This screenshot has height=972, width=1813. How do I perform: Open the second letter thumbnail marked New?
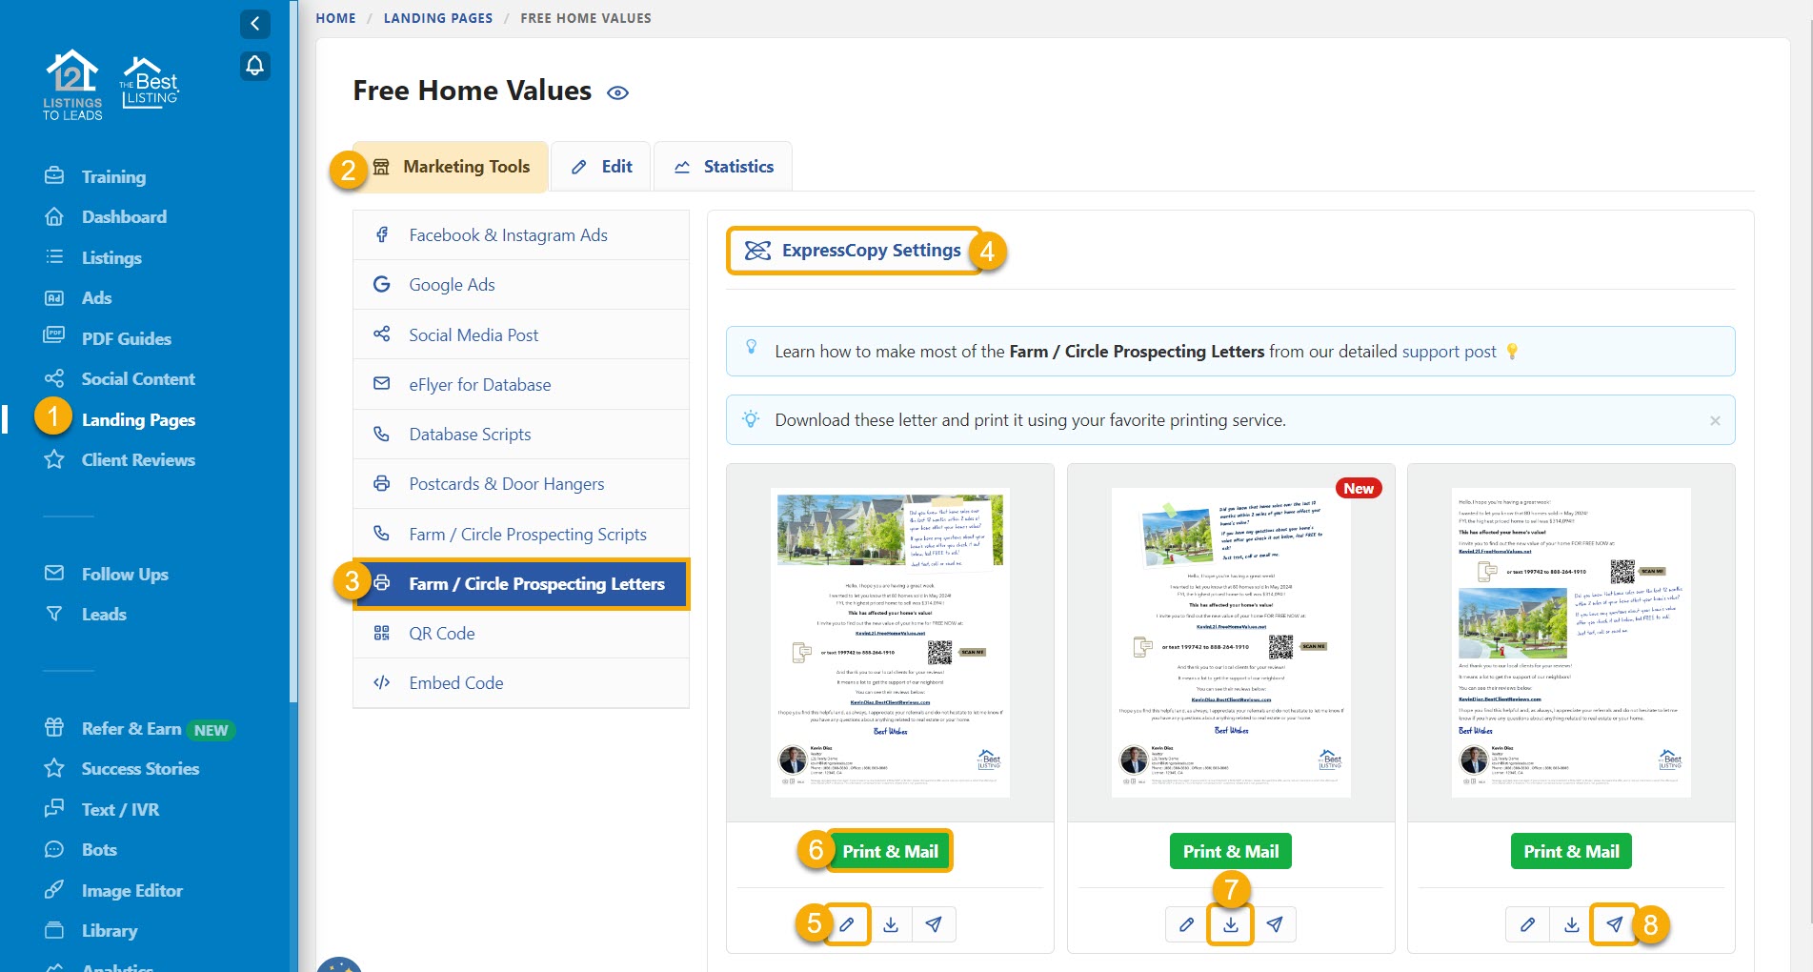pos(1231,642)
